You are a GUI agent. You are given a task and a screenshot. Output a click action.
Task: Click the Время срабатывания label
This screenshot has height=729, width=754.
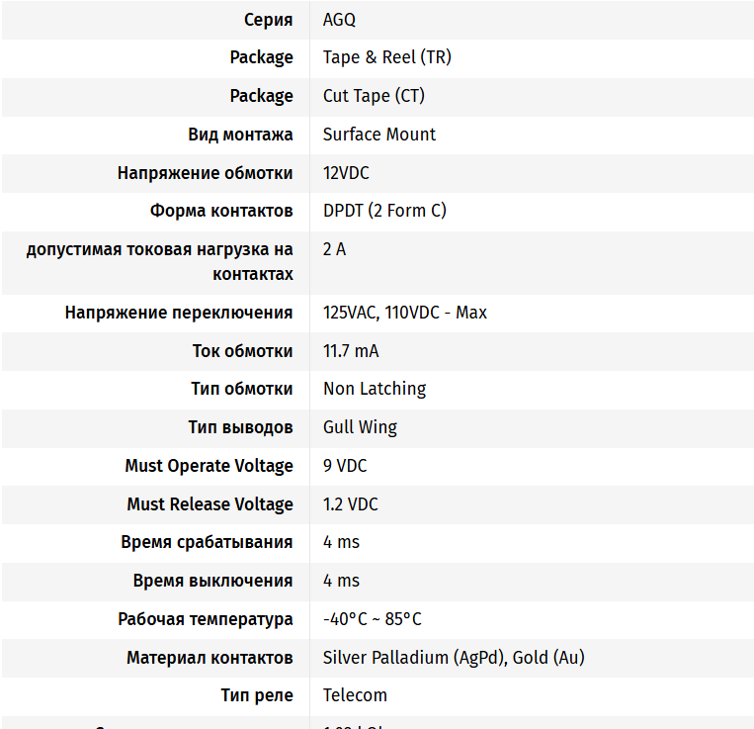point(207,542)
